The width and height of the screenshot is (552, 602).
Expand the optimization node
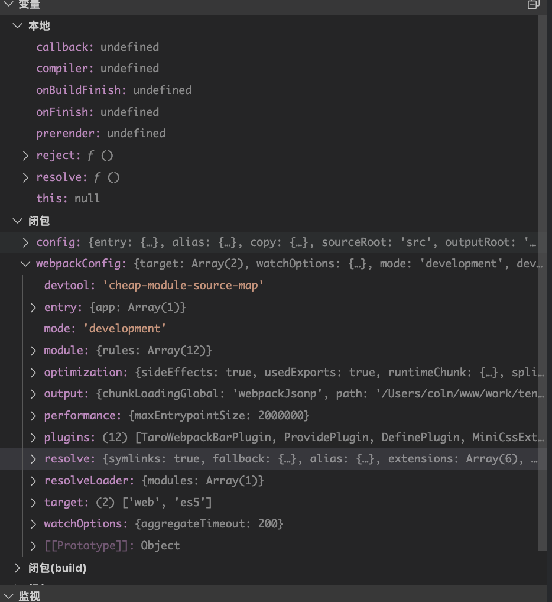point(33,373)
